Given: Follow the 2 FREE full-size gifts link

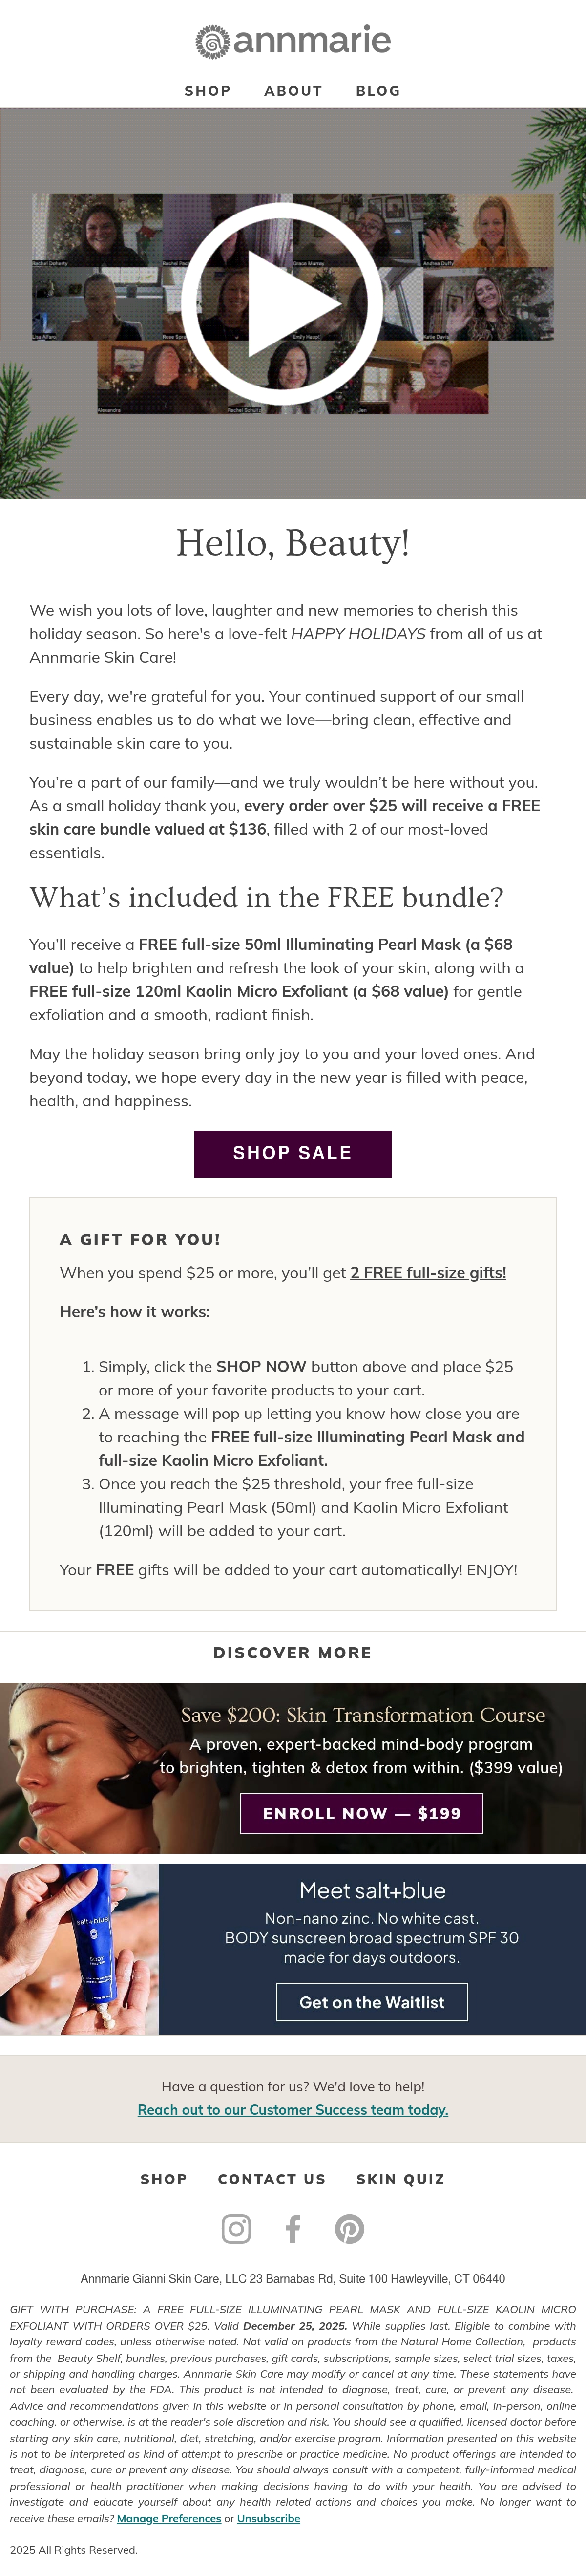Looking at the screenshot, I should click(428, 1273).
